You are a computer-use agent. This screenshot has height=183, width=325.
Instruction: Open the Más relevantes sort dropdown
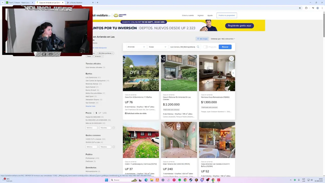tap(228, 39)
